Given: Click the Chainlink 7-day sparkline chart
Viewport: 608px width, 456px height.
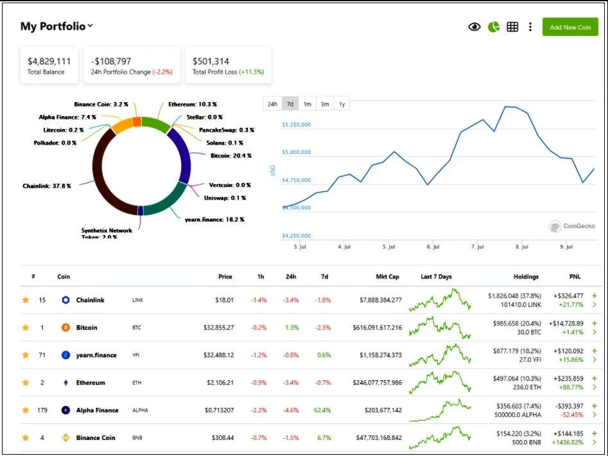Looking at the screenshot, I should tap(440, 300).
